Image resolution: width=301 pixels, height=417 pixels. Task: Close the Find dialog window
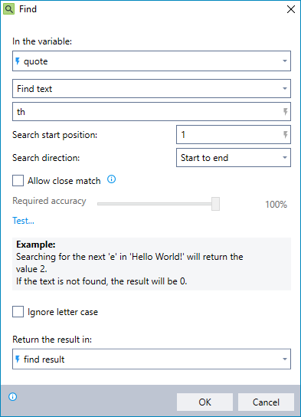(x=291, y=9)
